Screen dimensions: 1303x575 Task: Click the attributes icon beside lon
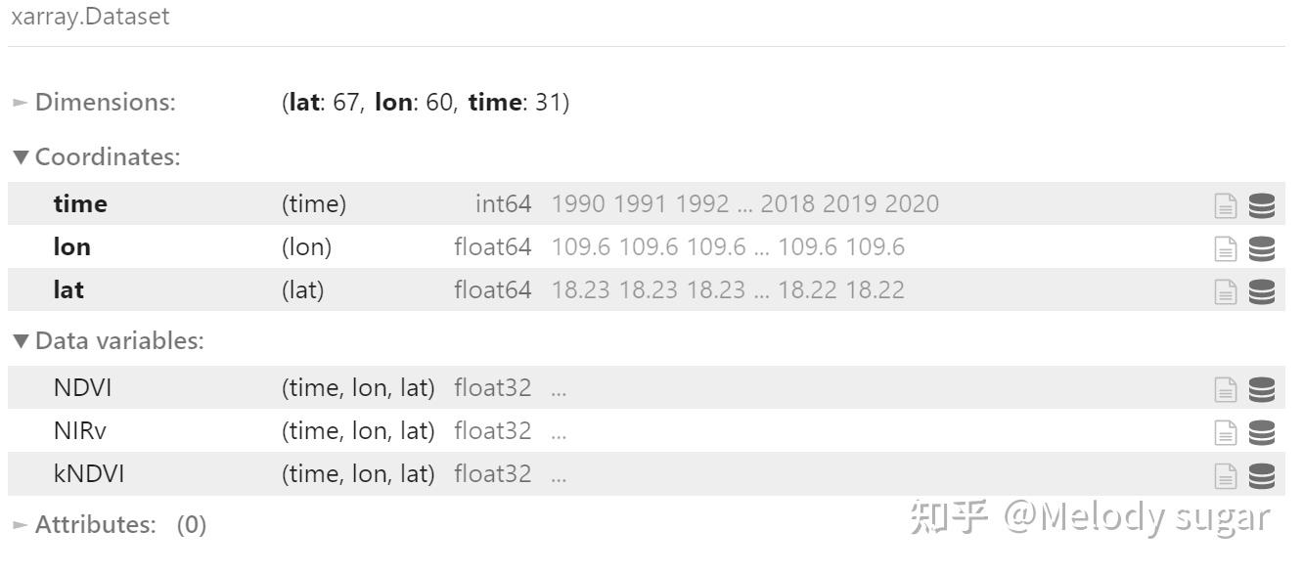[1226, 247]
